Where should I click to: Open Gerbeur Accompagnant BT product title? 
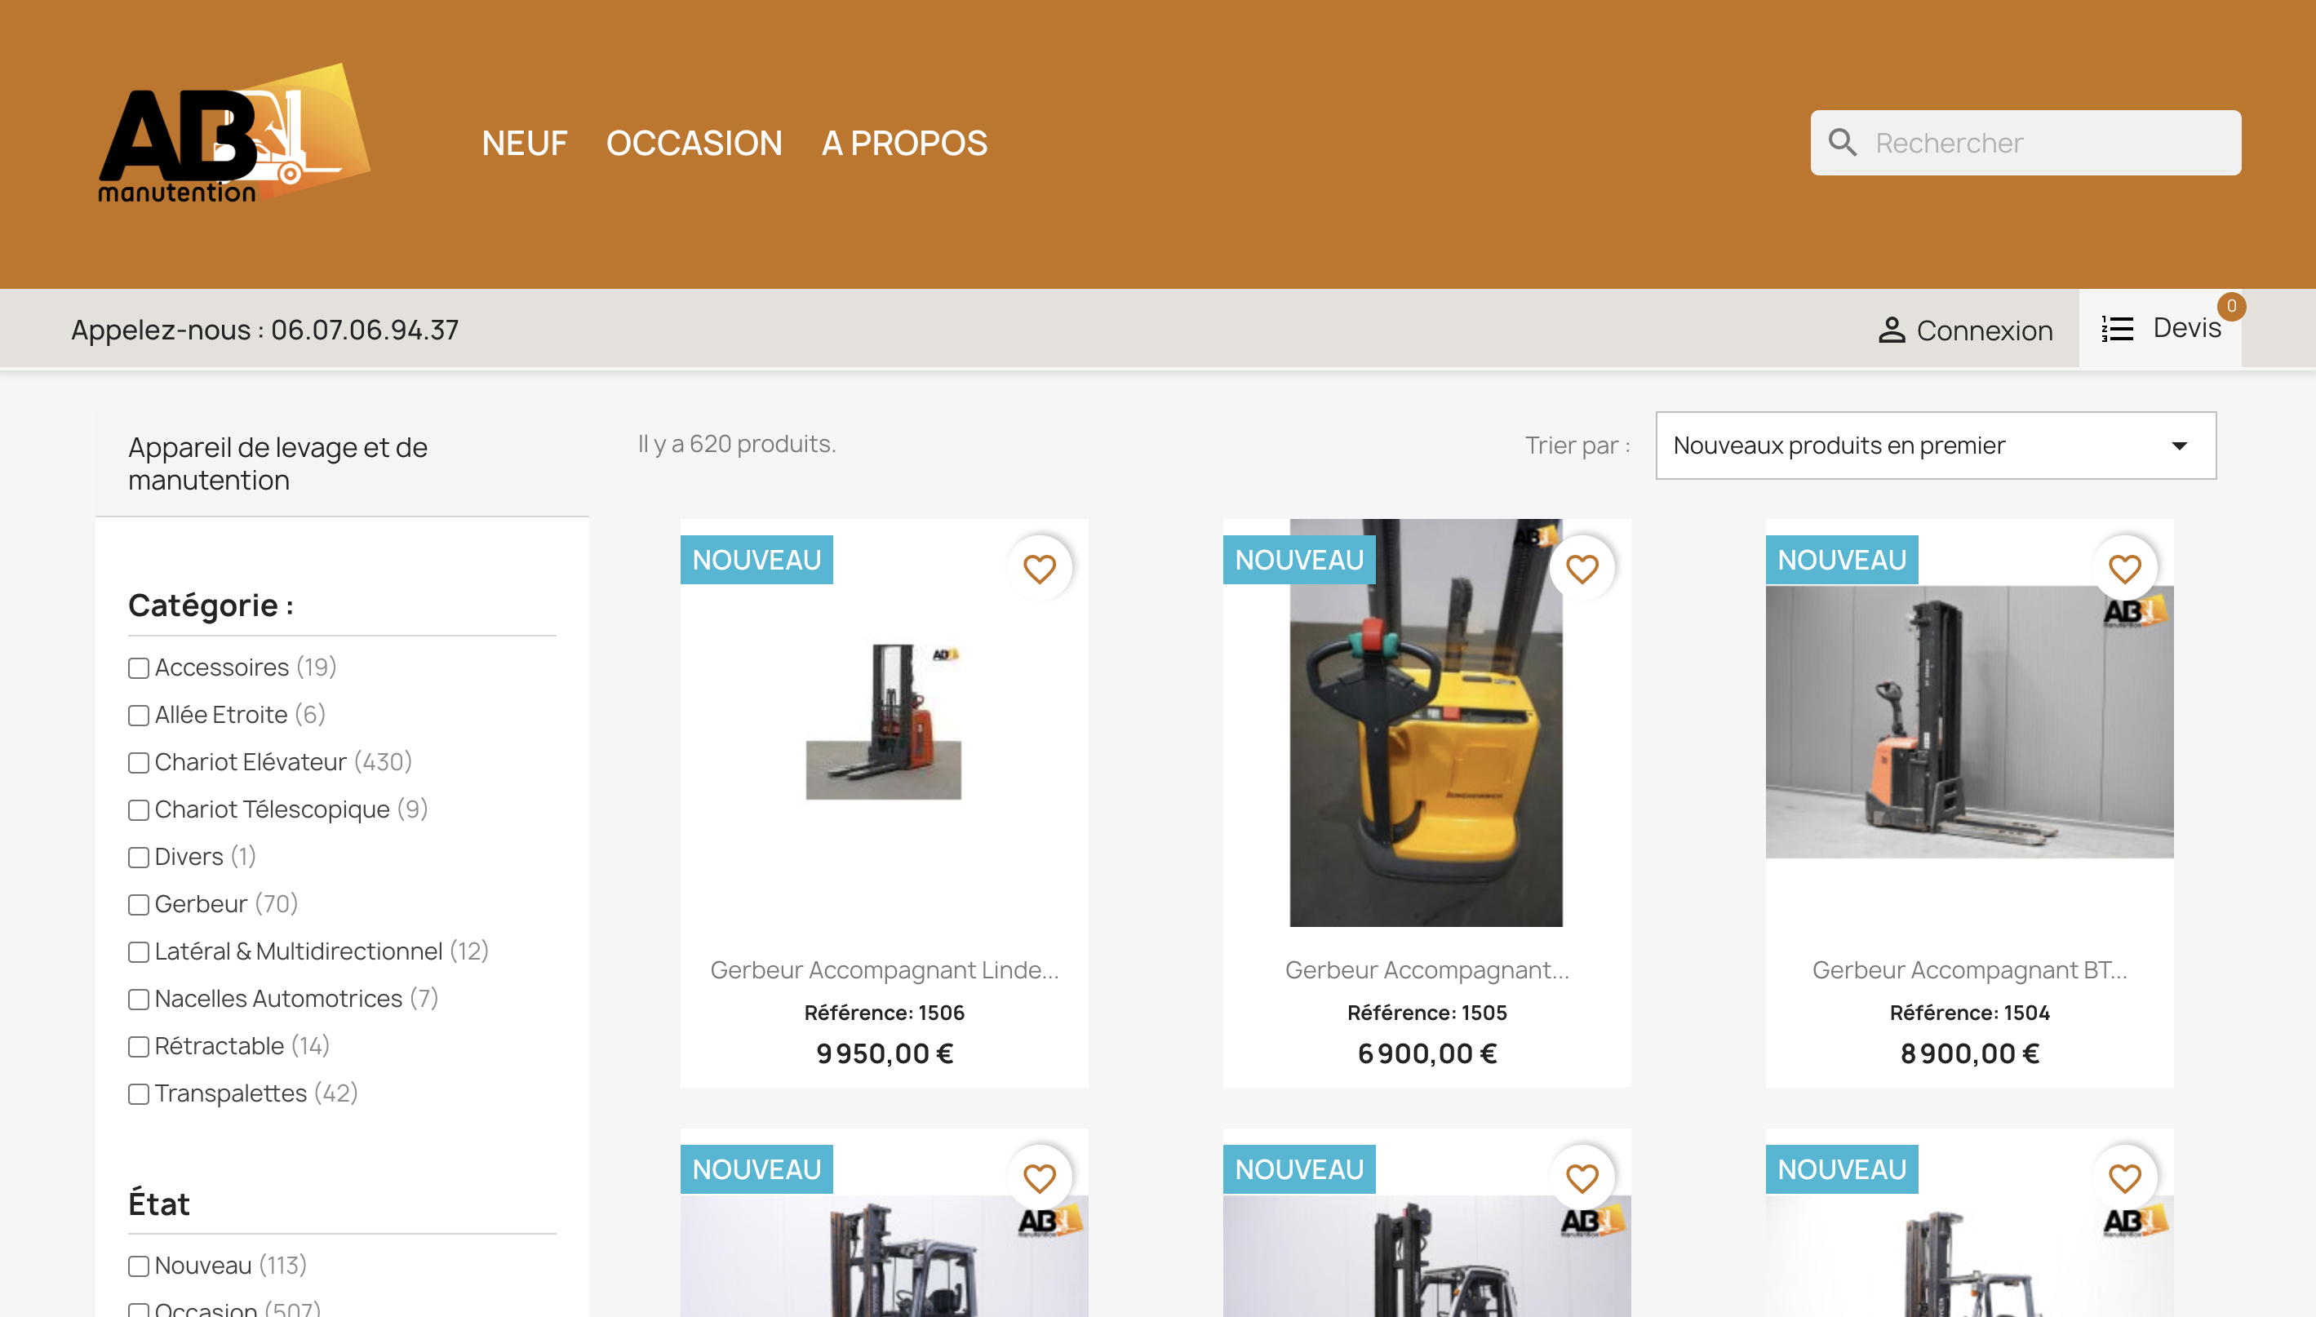point(1970,969)
